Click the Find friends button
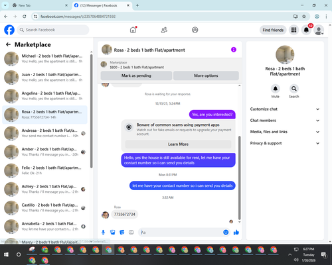The image size is (332, 265). coord(273,30)
